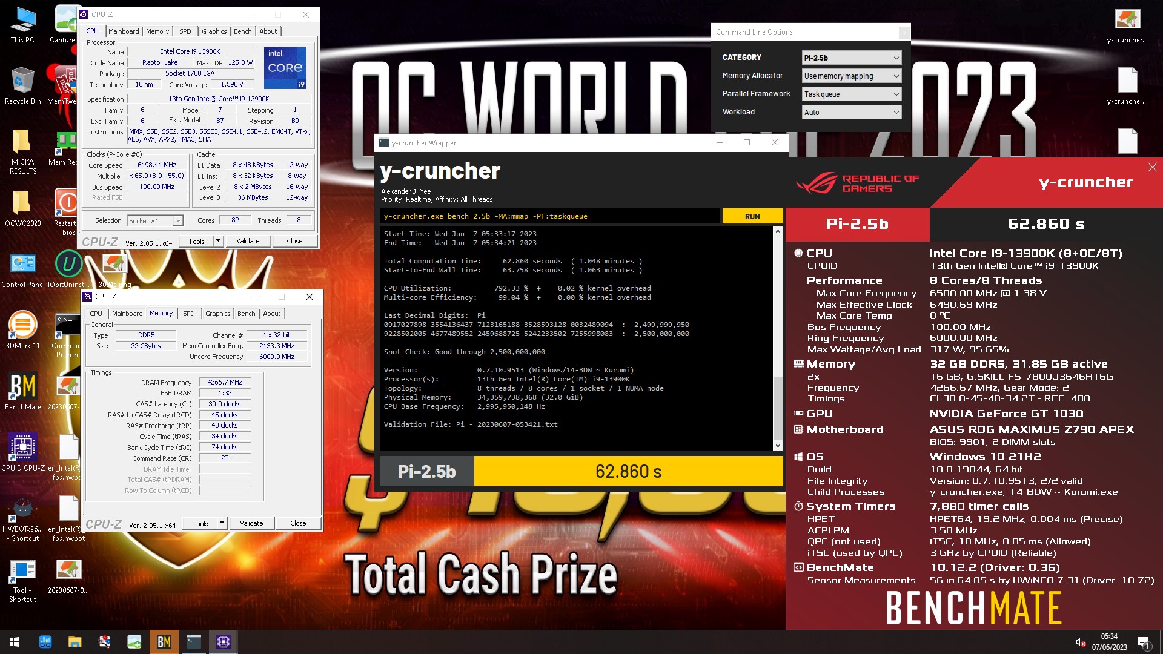Image resolution: width=1163 pixels, height=654 pixels.
Task: Open the Parallel Framework dropdown
Action: 852,94
